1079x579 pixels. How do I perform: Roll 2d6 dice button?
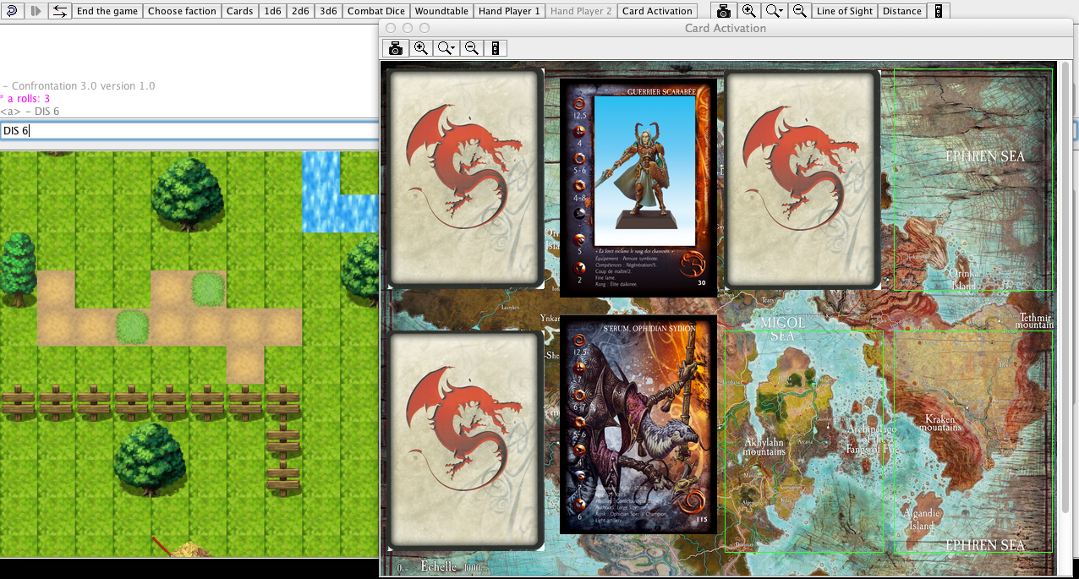coord(300,11)
